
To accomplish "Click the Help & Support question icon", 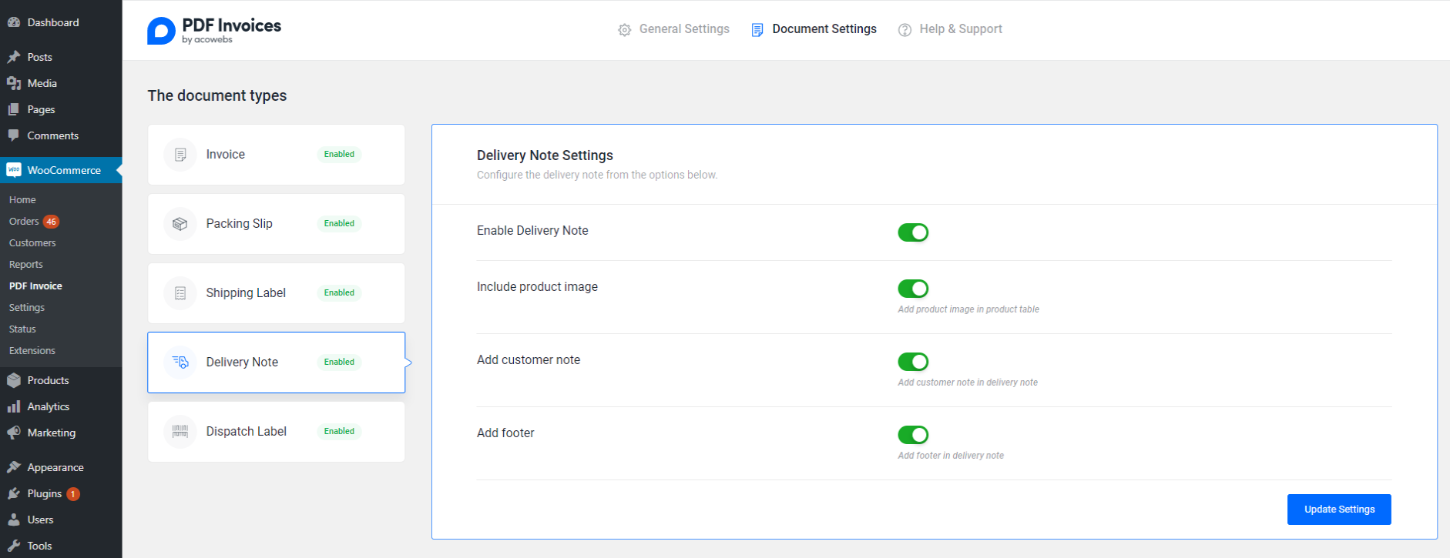I will 905,30.
